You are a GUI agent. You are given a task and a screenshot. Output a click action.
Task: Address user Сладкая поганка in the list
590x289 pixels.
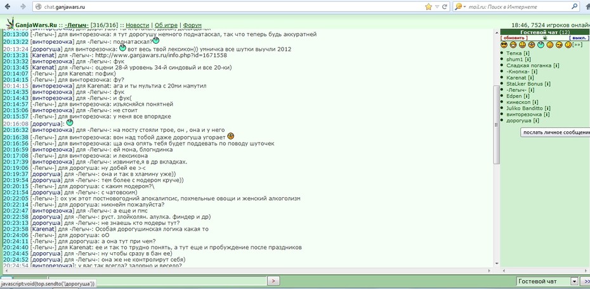(529, 65)
